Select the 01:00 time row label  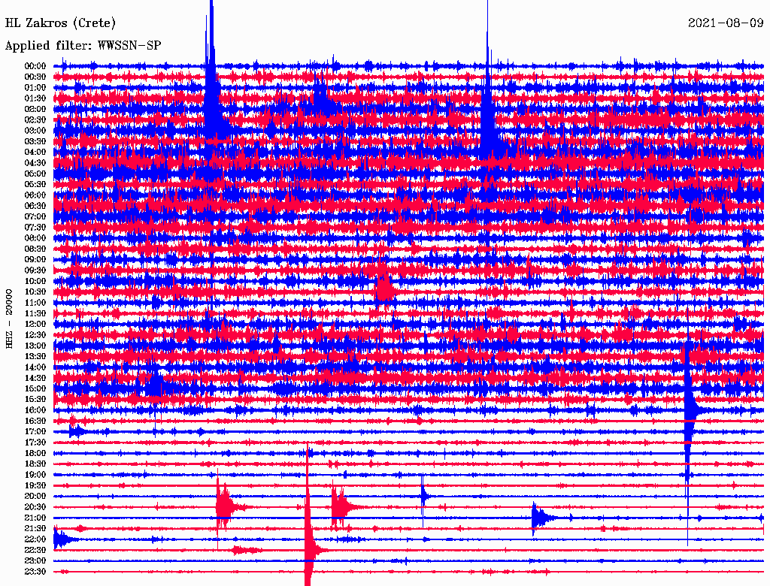[x=35, y=87]
